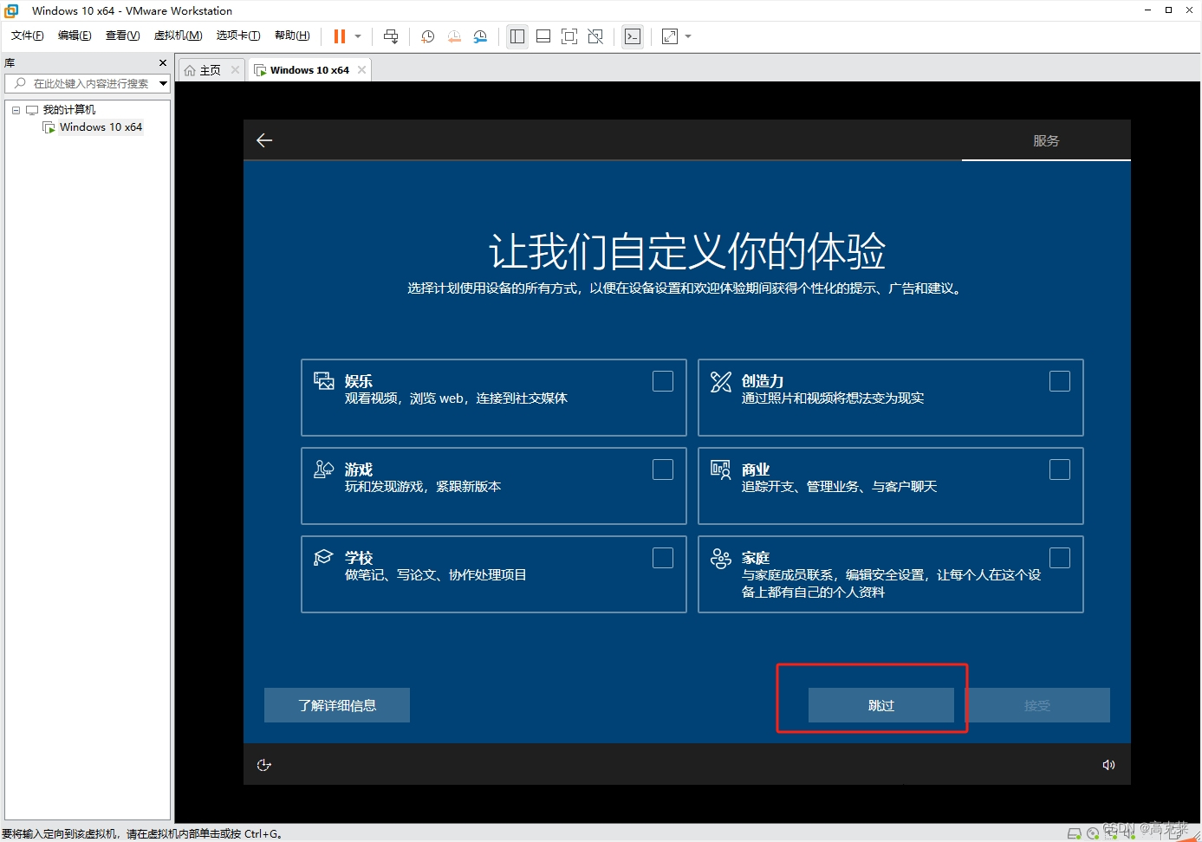Open the ease of access icon

264,765
